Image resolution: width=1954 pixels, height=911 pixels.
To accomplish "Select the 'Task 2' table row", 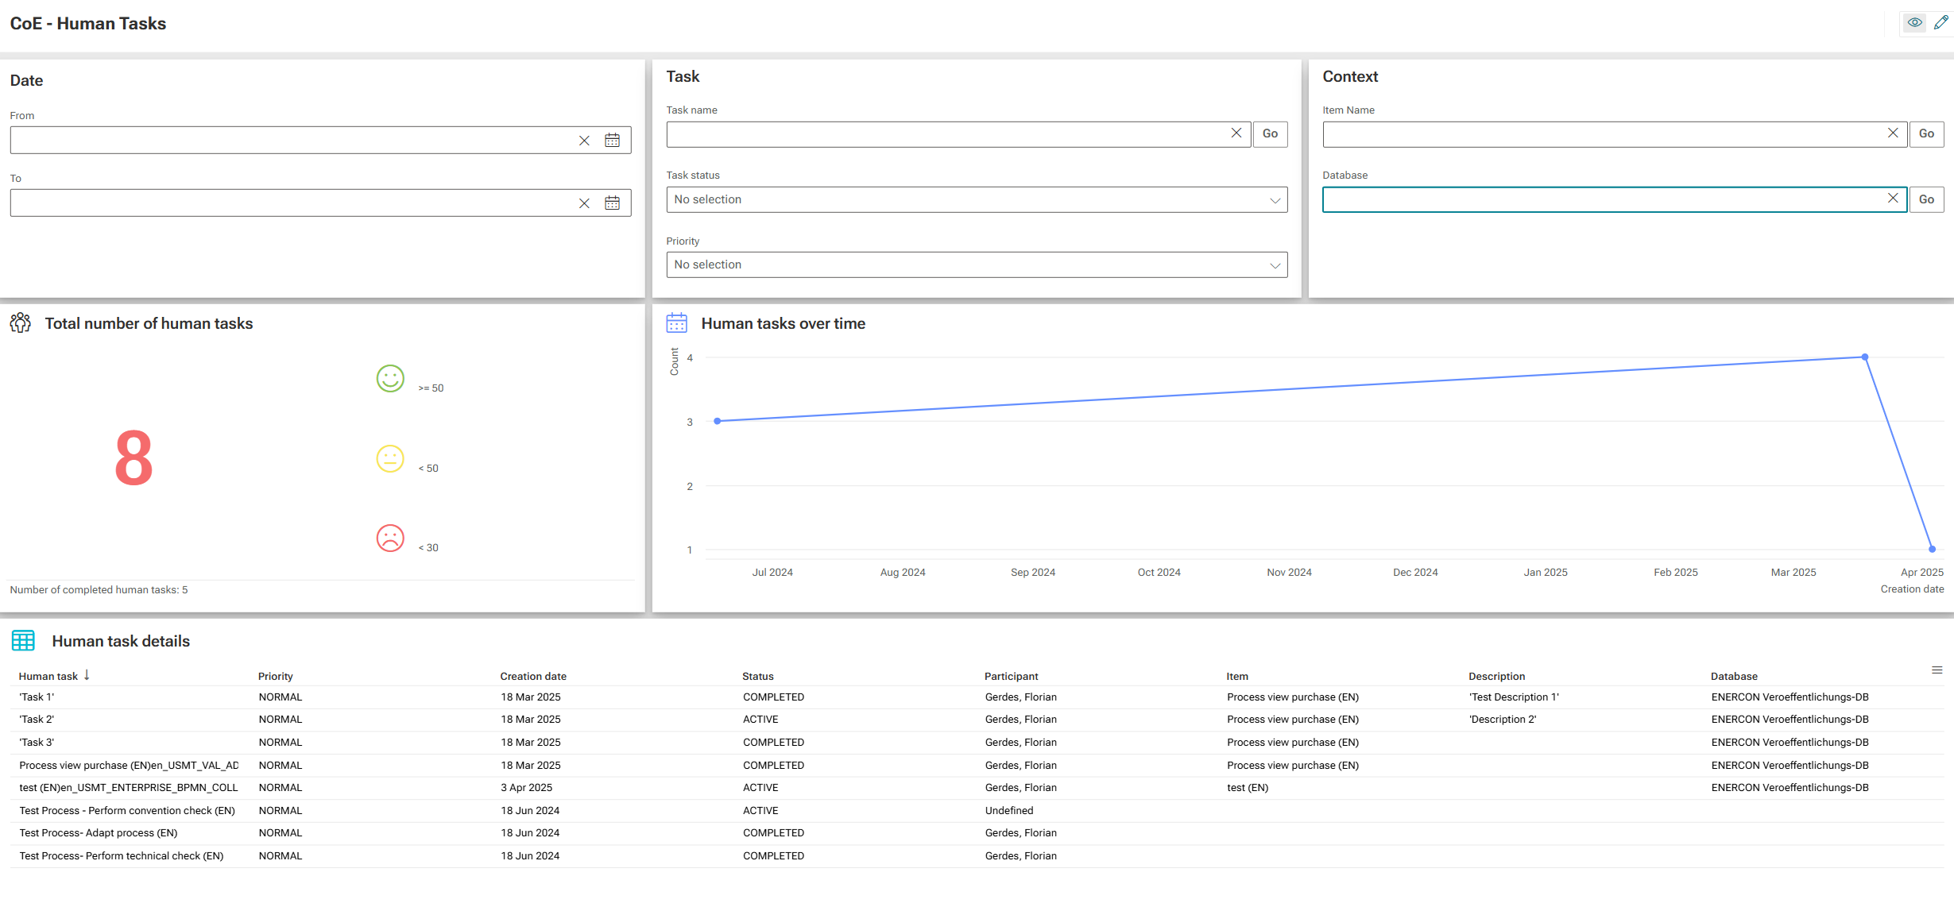I will tap(37, 720).
